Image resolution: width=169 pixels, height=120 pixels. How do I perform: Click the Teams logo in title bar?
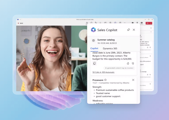click(x=18, y=19)
